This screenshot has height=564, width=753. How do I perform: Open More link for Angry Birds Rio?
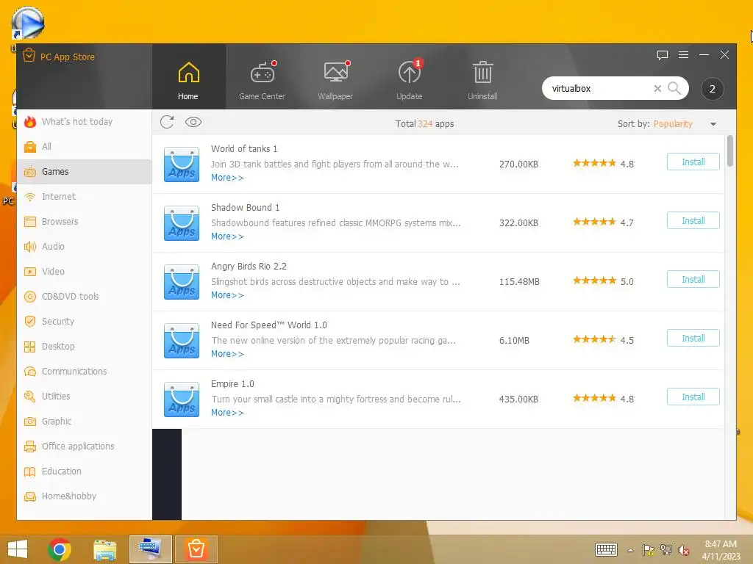point(227,295)
